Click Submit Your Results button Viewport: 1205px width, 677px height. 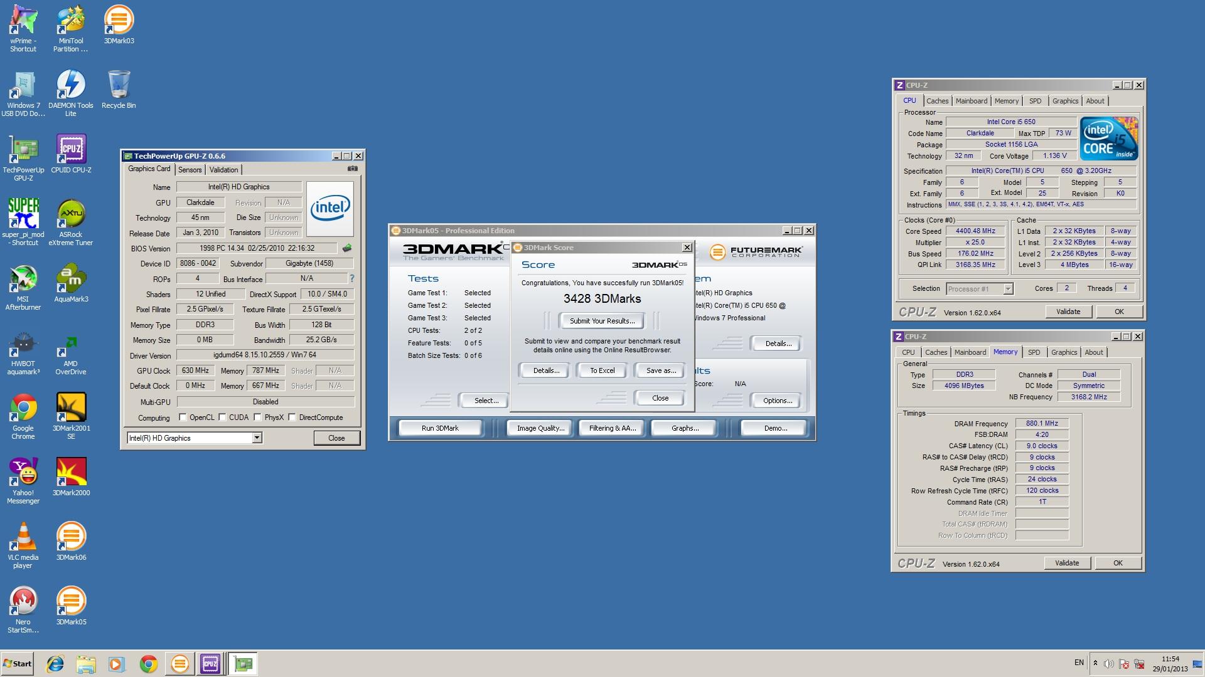(602, 321)
